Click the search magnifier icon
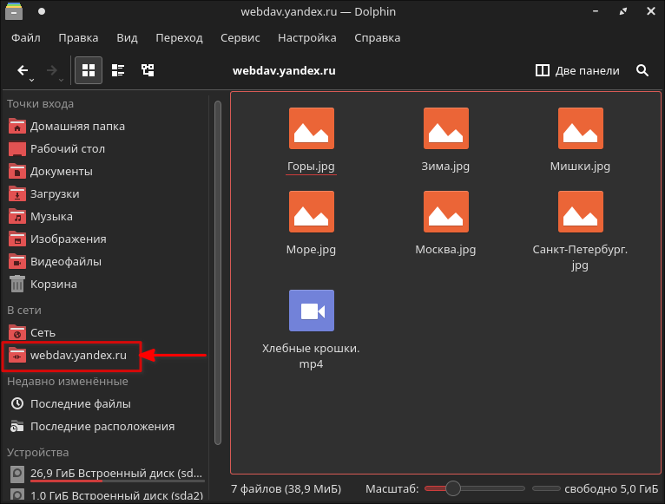665x504 pixels. [642, 71]
